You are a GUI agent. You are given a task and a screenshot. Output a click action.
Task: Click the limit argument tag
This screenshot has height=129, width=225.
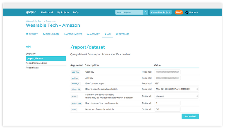[74, 110]
